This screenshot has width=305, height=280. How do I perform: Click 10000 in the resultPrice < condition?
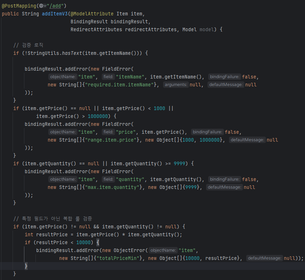click(84, 243)
